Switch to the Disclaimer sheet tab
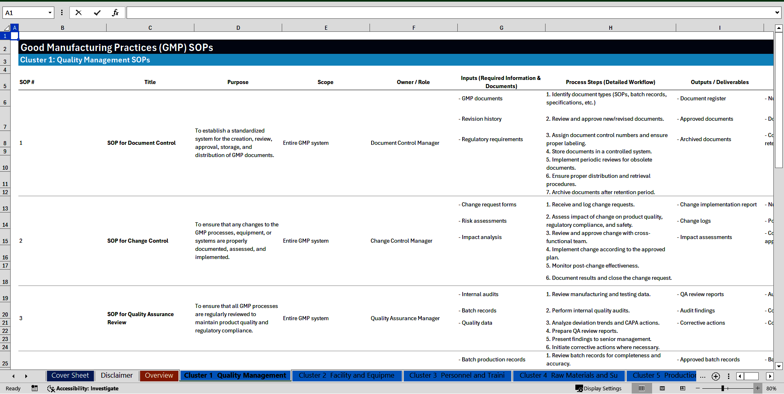The height and width of the screenshot is (394, 784). pyautogui.click(x=116, y=375)
